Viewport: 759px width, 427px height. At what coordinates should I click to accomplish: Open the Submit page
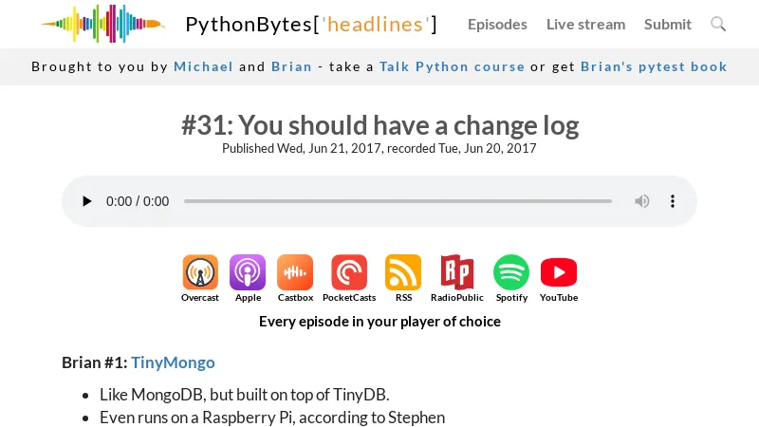coord(668,24)
